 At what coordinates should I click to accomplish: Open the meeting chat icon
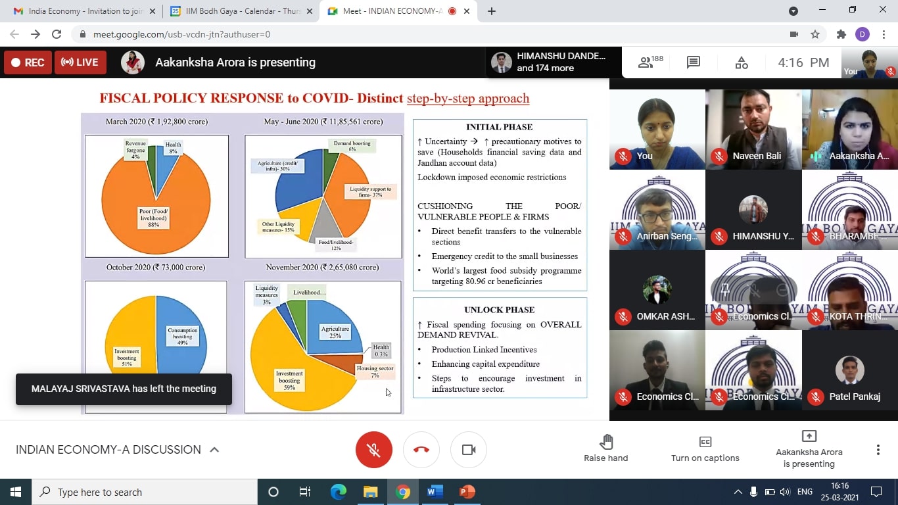pos(694,62)
